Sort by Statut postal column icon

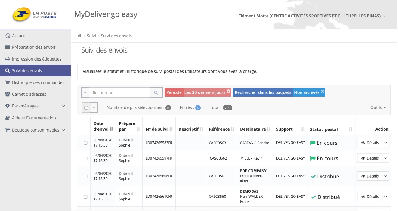pos(350,129)
